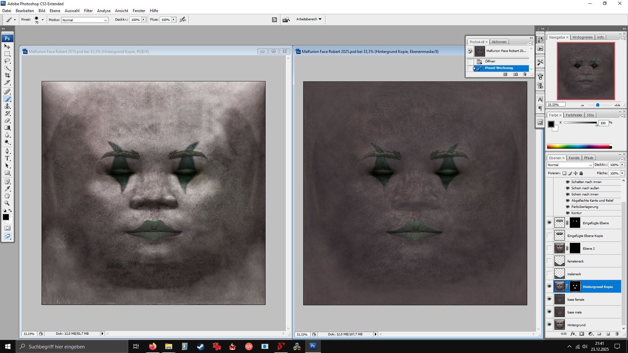
Task: Open the brush Modus dropdown
Action: [x=85, y=20]
